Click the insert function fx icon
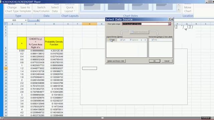The image size is (214, 120). pos(38,20)
